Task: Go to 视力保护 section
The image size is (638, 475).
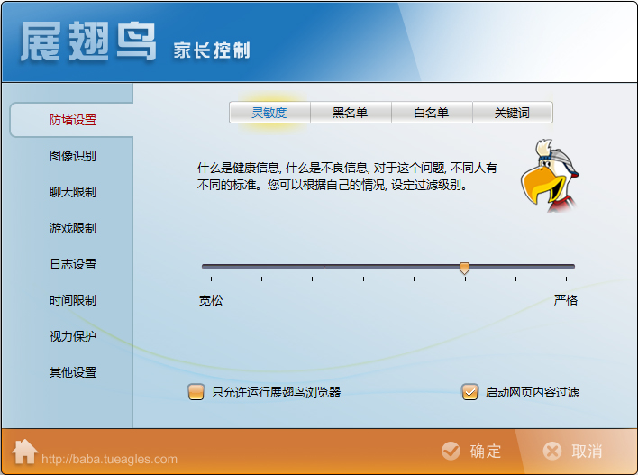Action: [x=73, y=336]
